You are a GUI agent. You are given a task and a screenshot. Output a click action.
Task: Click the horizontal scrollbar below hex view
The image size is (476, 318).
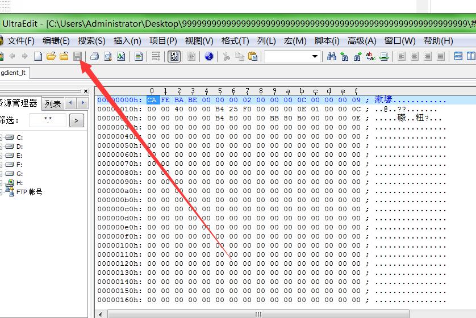click(258, 314)
